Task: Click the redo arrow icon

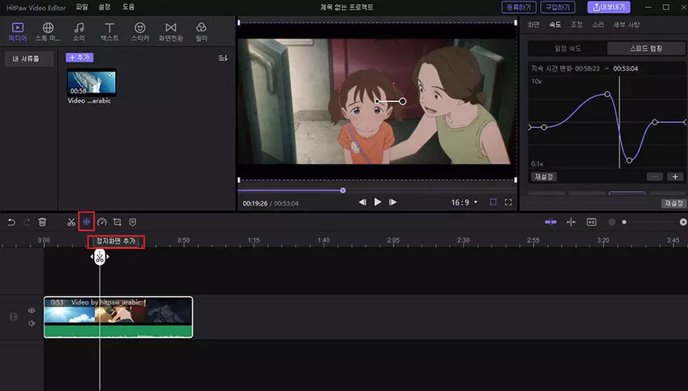Action: [x=27, y=222]
